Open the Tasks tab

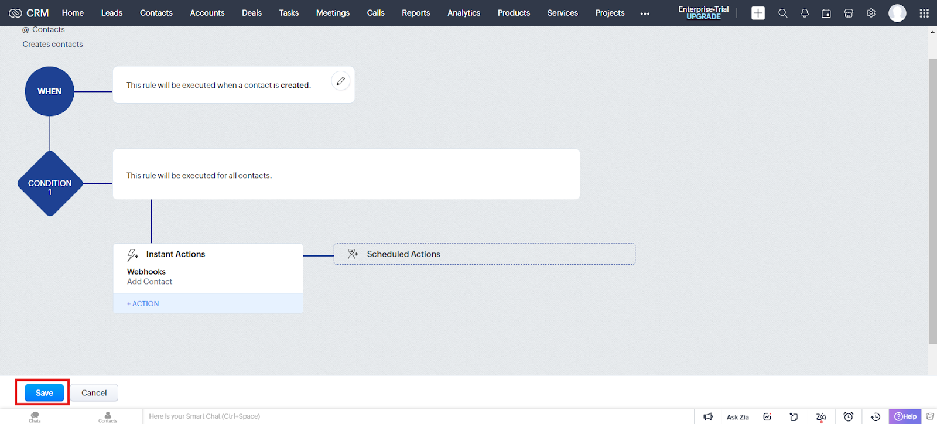coord(289,13)
